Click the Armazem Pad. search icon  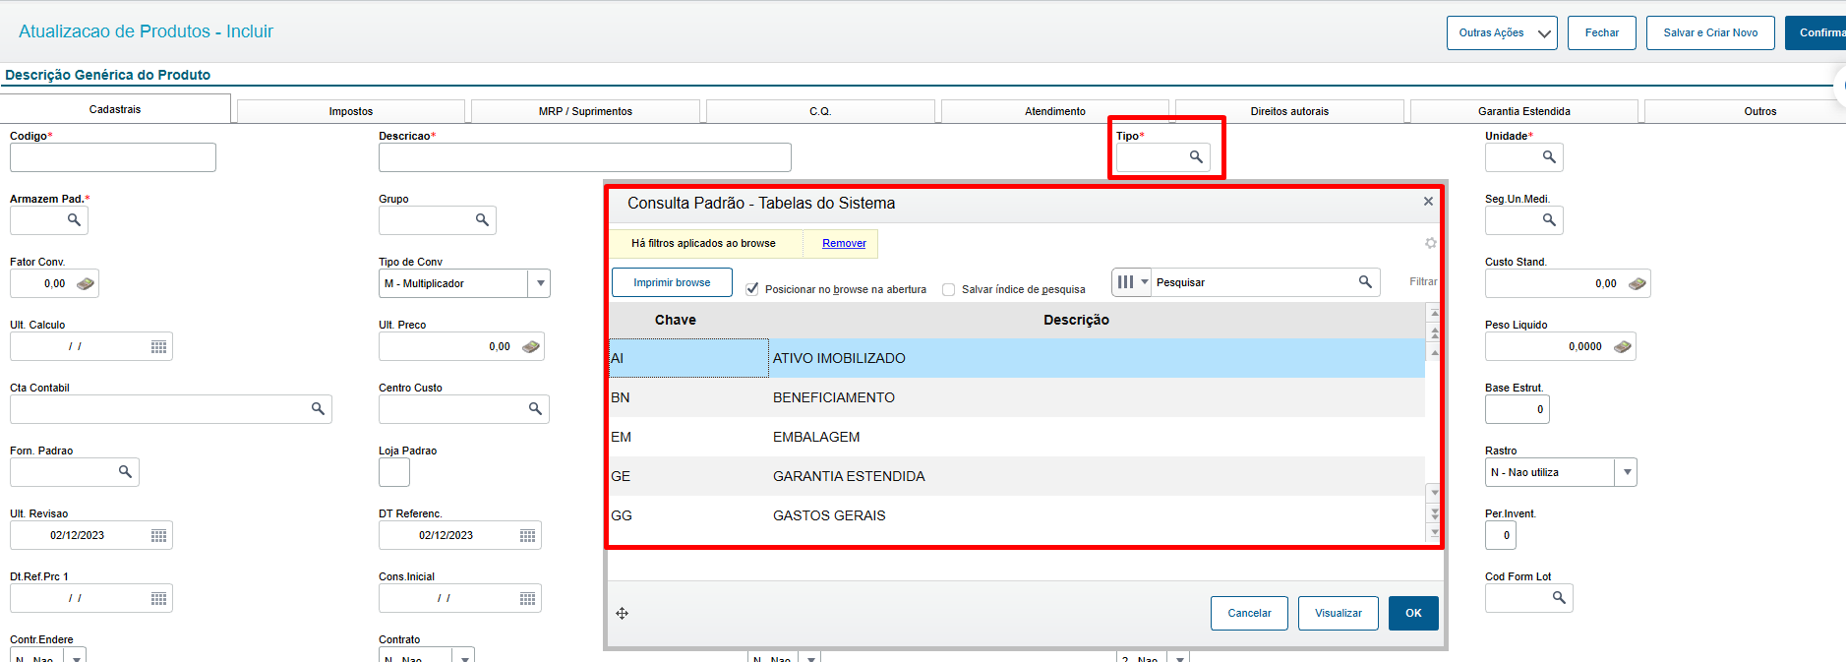[x=74, y=220]
